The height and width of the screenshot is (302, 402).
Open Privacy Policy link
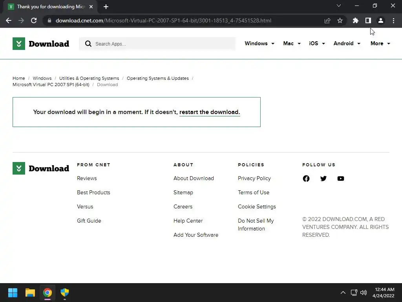[x=254, y=178]
